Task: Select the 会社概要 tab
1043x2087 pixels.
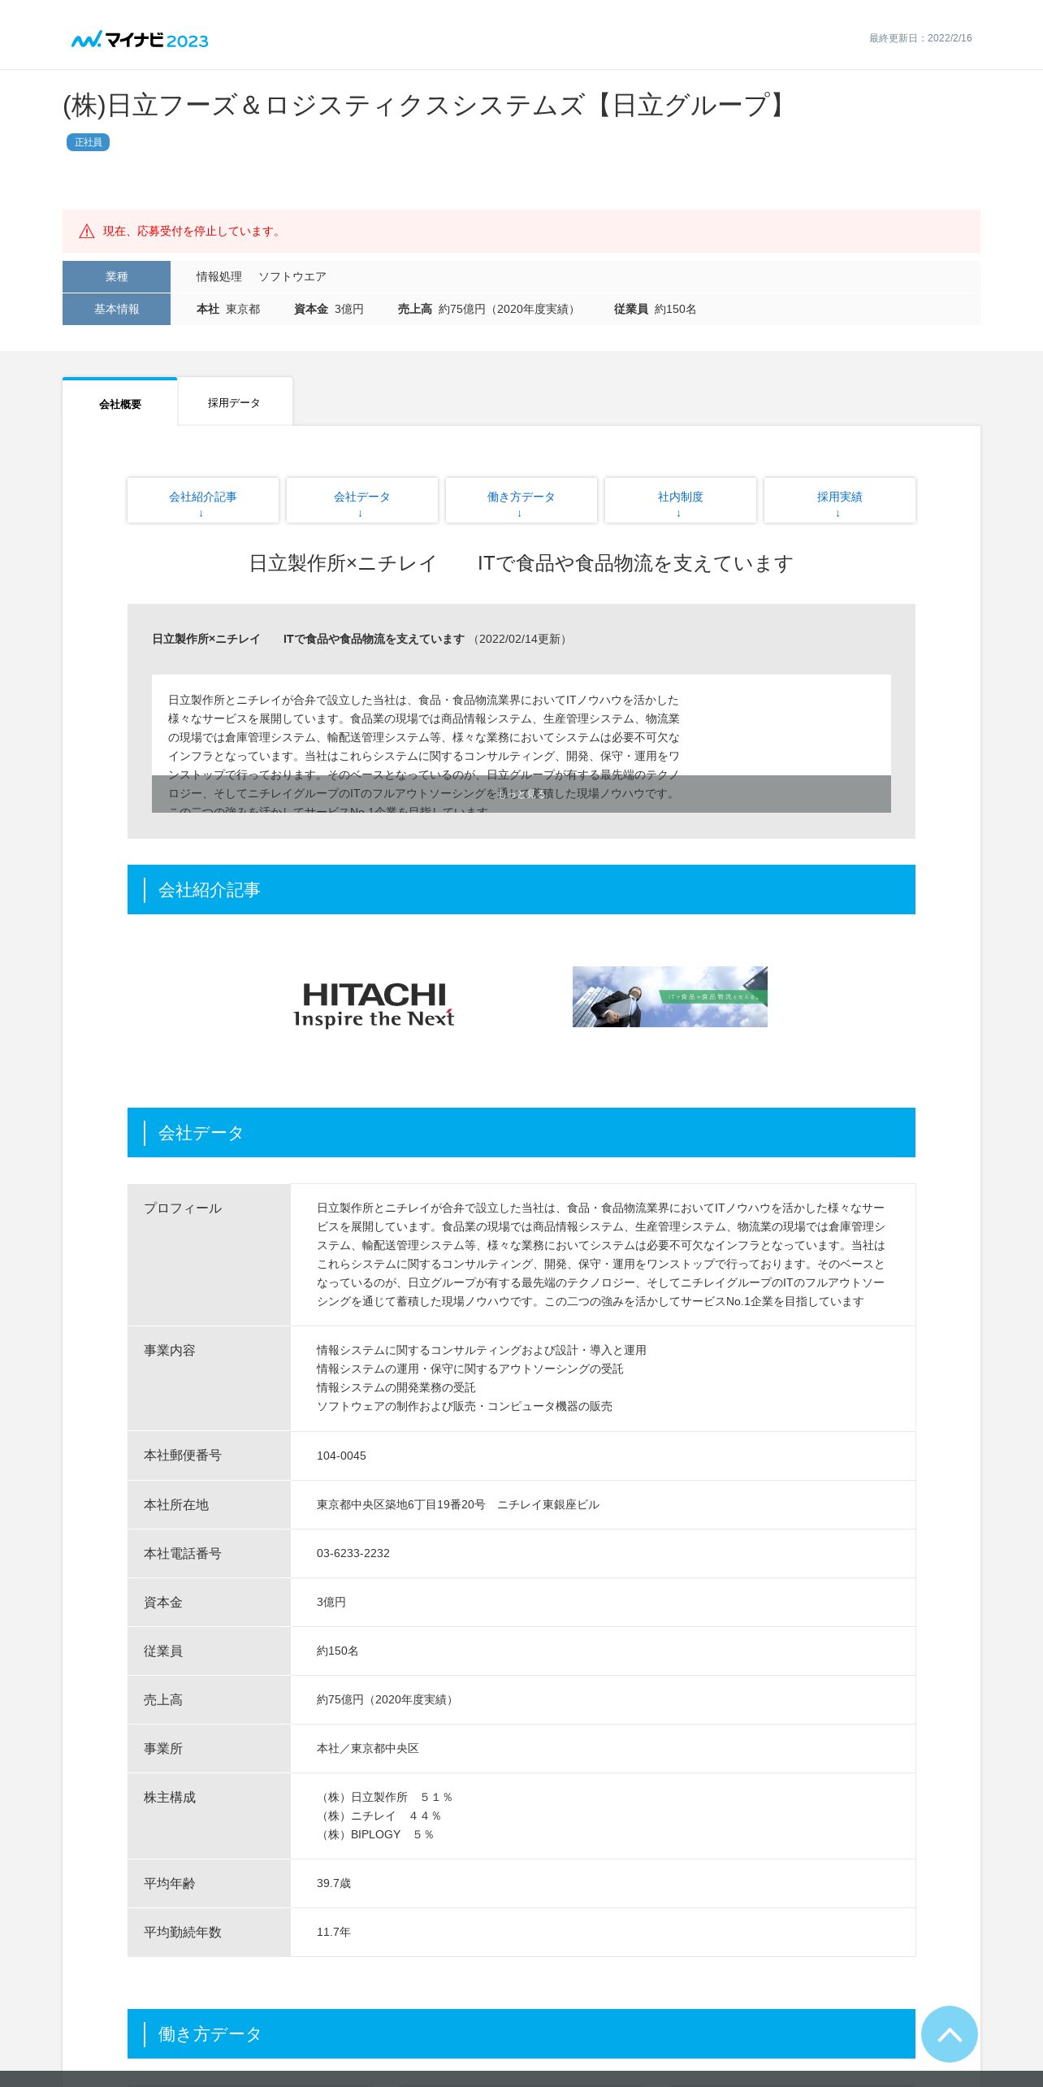Action: click(120, 403)
